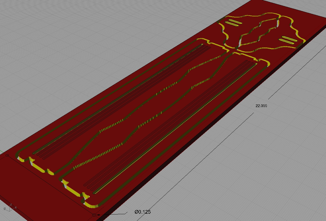Click the arrowhead of the diameter leader
Viewport: 326px width, 221px height.
tap(98, 215)
